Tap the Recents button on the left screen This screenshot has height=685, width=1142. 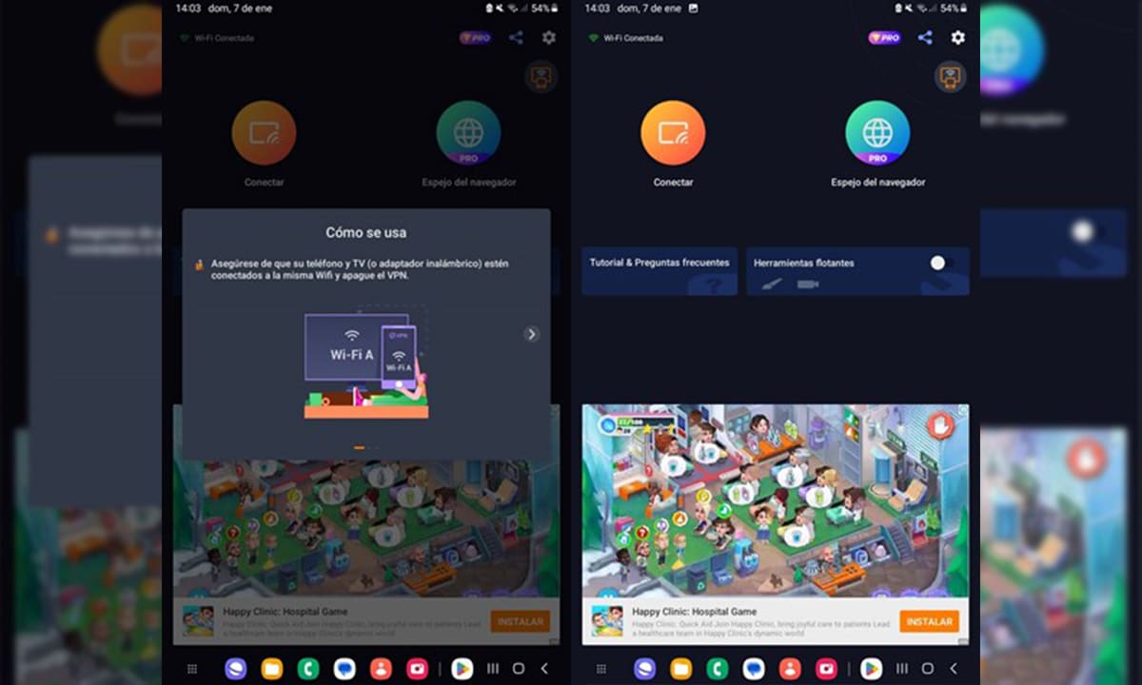(494, 669)
